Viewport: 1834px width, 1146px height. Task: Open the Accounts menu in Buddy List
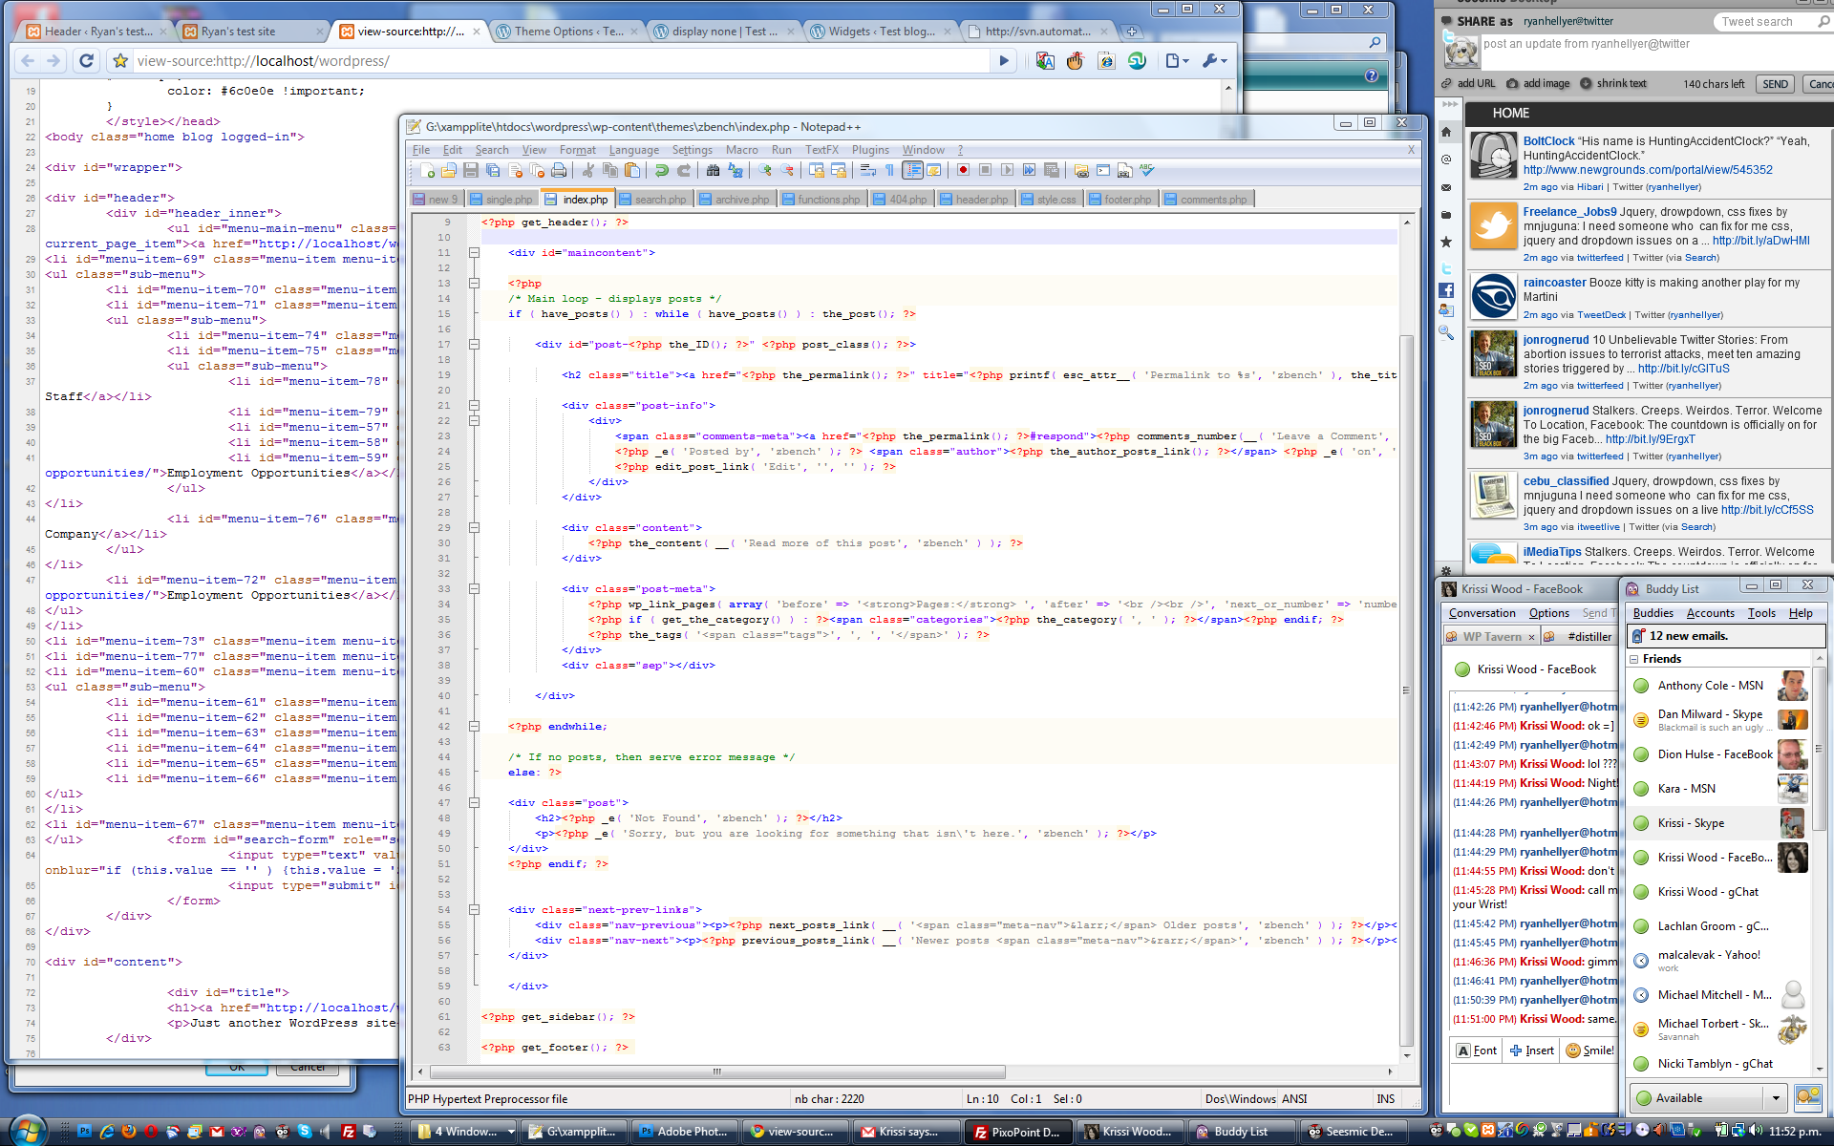1710,613
